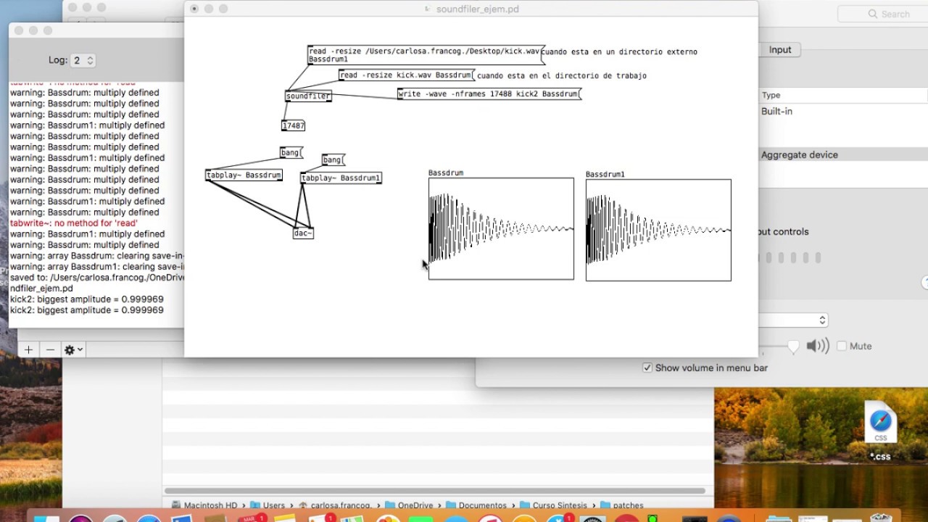Click the speaker volume icon near Mute

point(818,346)
